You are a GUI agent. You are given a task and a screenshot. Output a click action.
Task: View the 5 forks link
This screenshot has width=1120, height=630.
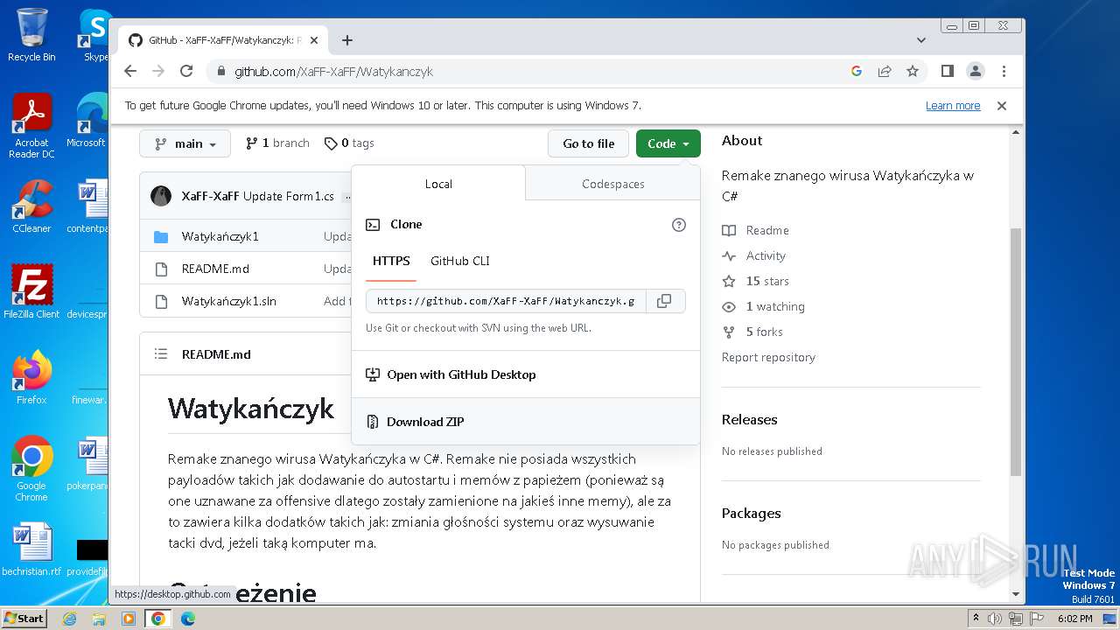(752, 332)
